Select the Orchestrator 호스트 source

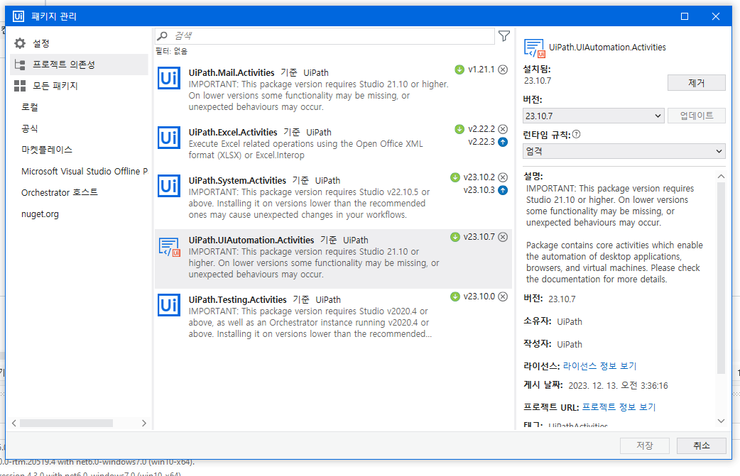[x=60, y=193]
